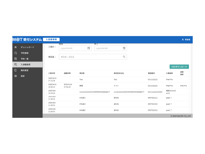
Task: Select 端末設定 in the sidebar
Action: pos(25,70)
